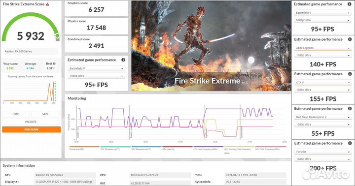Click the Your score value 5 932
Image resolution: width=355 pixels, height=186 pixels.
(x=10, y=68)
